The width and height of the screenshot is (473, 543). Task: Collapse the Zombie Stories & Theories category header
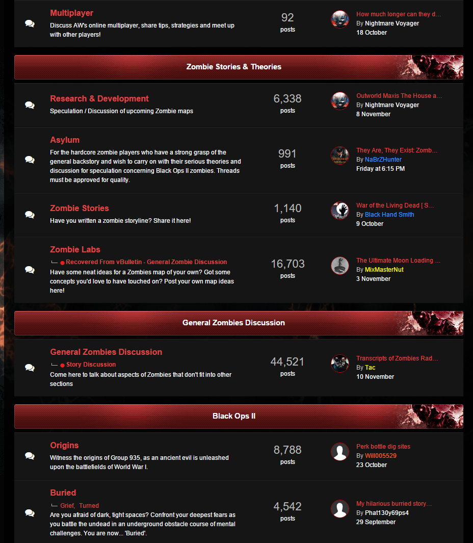[x=239, y=67]
